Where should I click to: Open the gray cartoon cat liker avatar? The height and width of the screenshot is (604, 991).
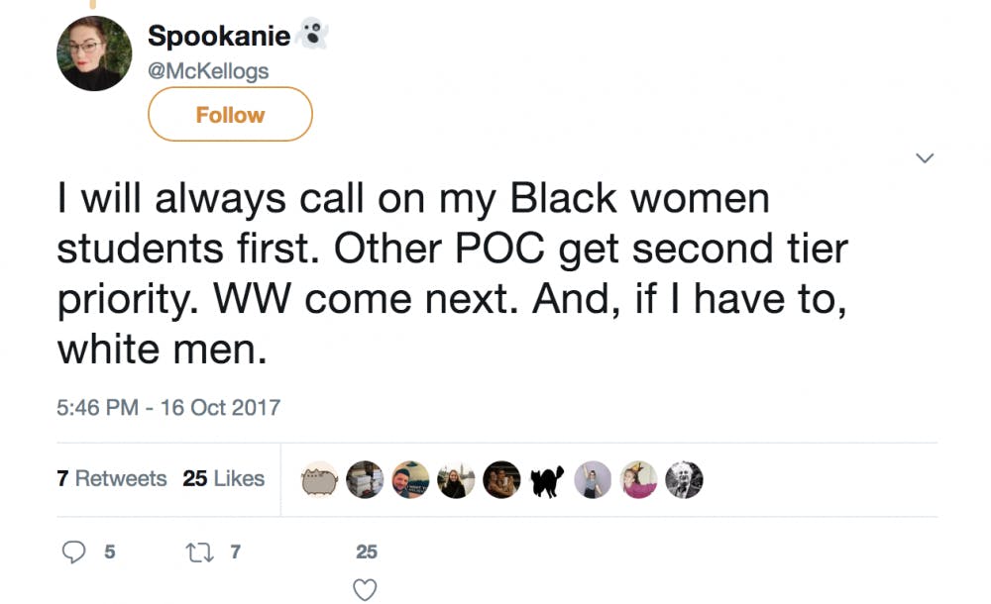[320, 479]
